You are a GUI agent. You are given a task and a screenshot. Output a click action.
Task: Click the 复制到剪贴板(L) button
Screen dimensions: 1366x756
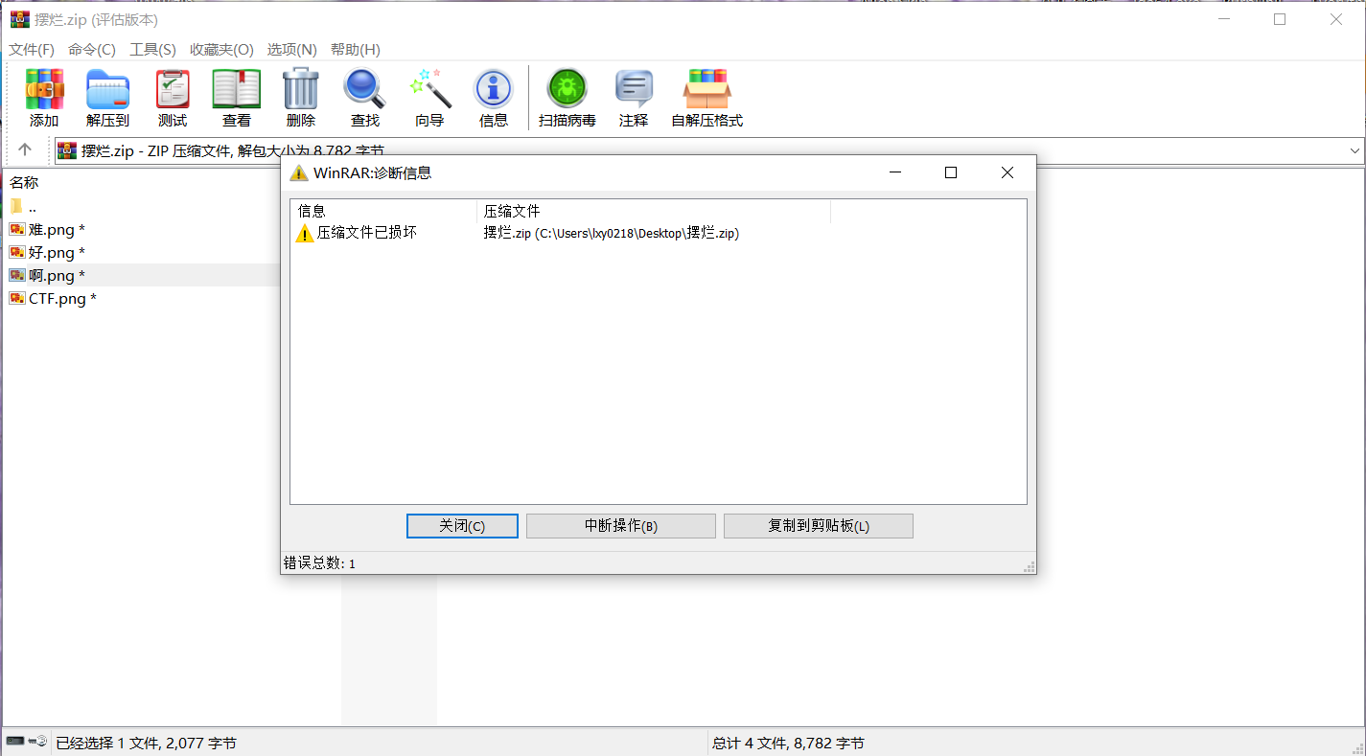coord(818,526)
